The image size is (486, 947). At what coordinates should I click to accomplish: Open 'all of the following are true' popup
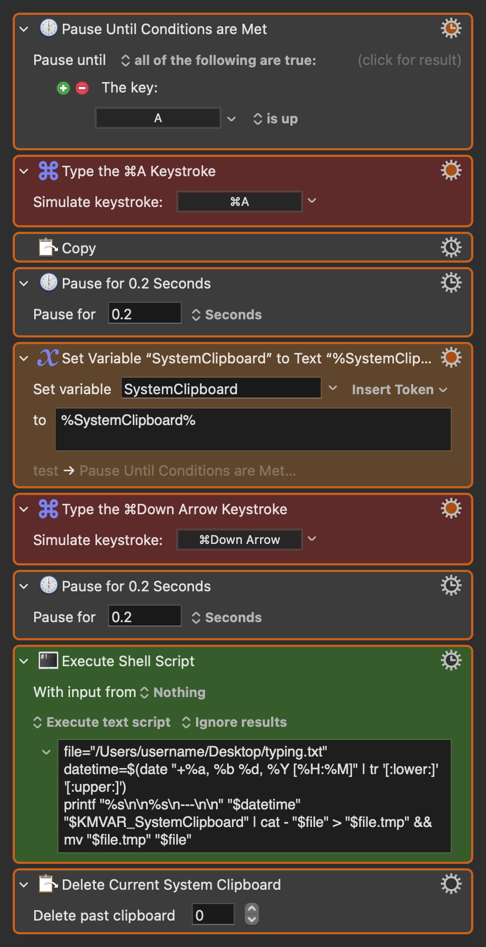[x=219, y=60]
